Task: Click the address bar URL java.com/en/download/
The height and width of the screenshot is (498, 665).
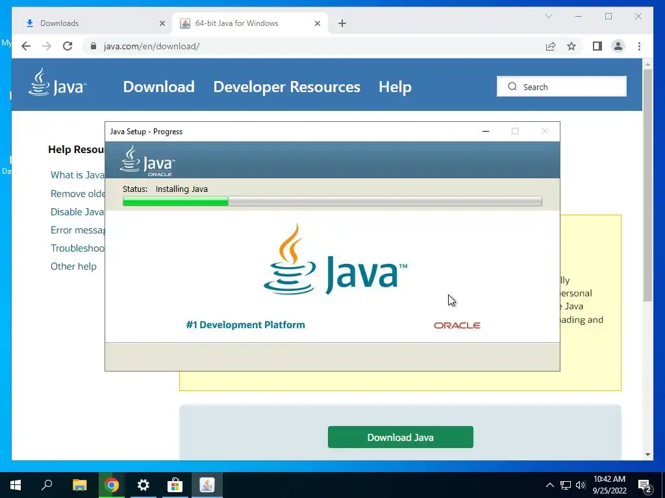Action: point(151,46)
